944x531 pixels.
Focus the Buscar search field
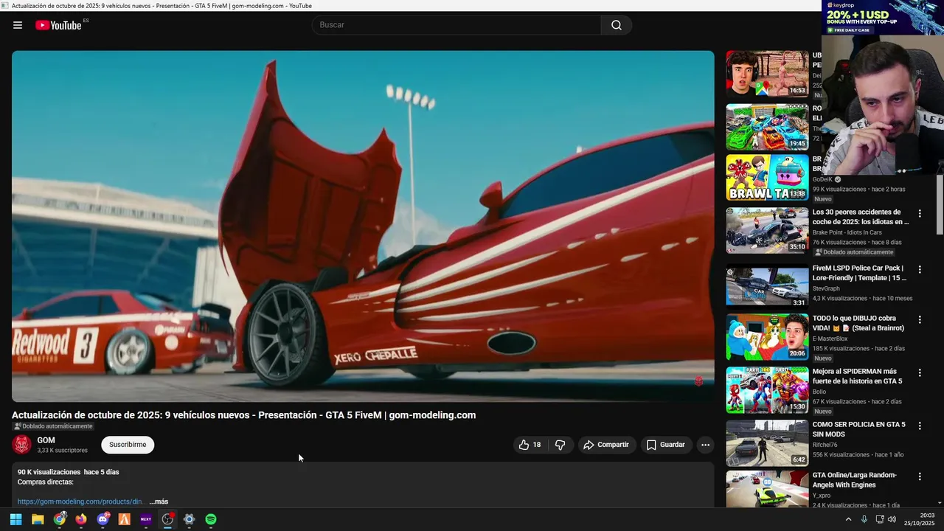tap(457, 25)
